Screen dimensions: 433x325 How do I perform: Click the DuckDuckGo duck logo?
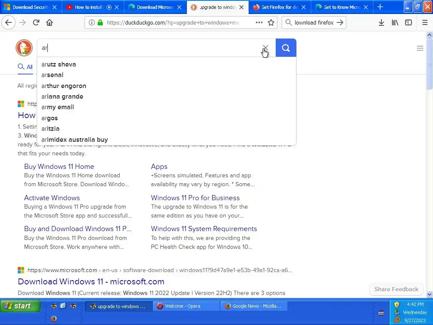point(24,48)
